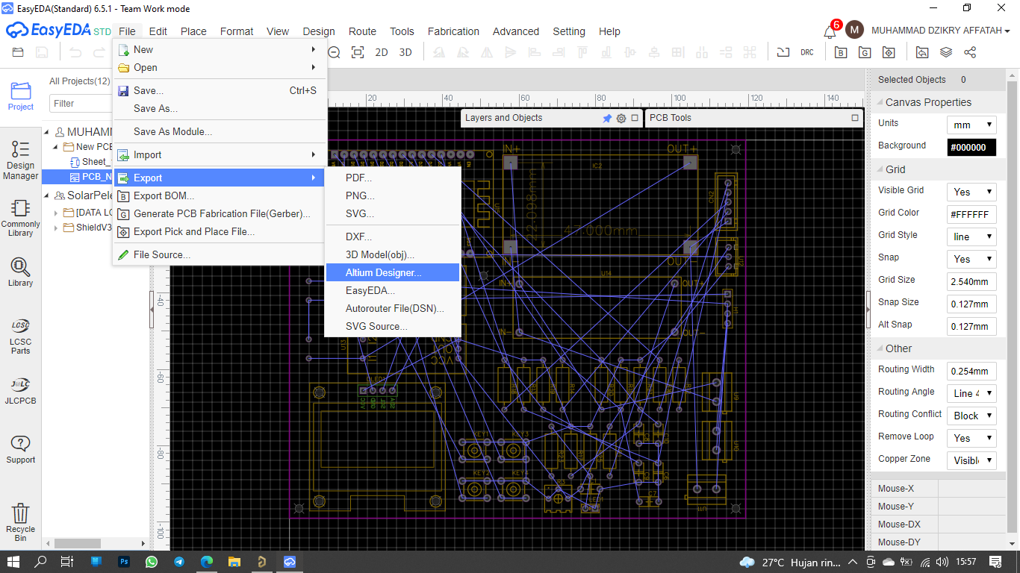Open Layers and Objects settings gear
1020x573 pixels.
point(621,118)
